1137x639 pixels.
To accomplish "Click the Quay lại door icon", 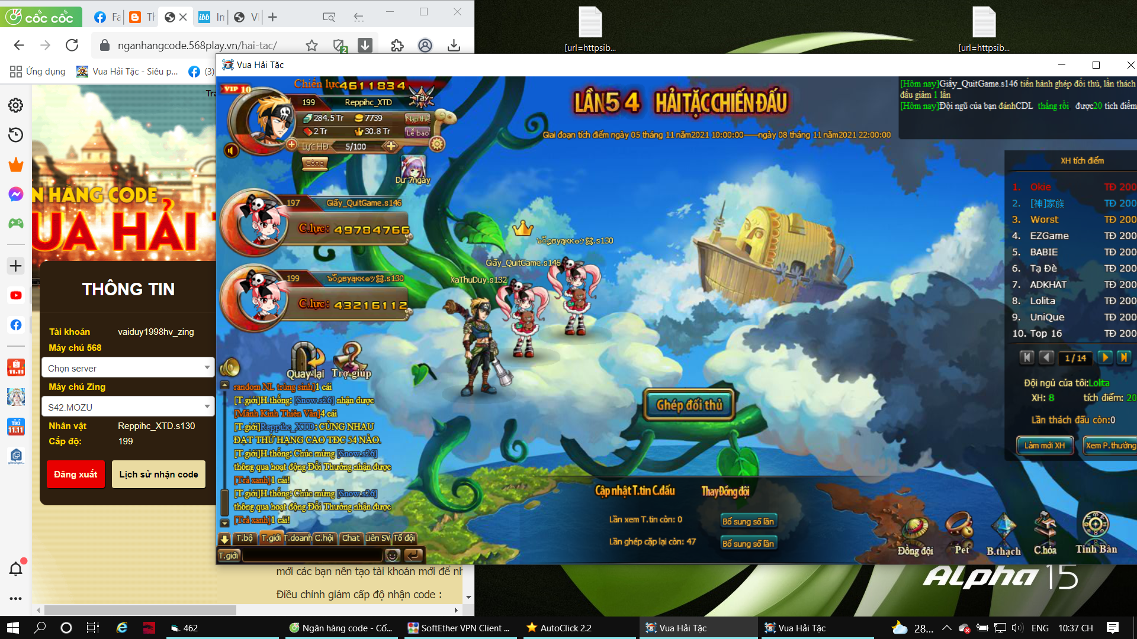I will pyautogui.click(x=306, y=360).
